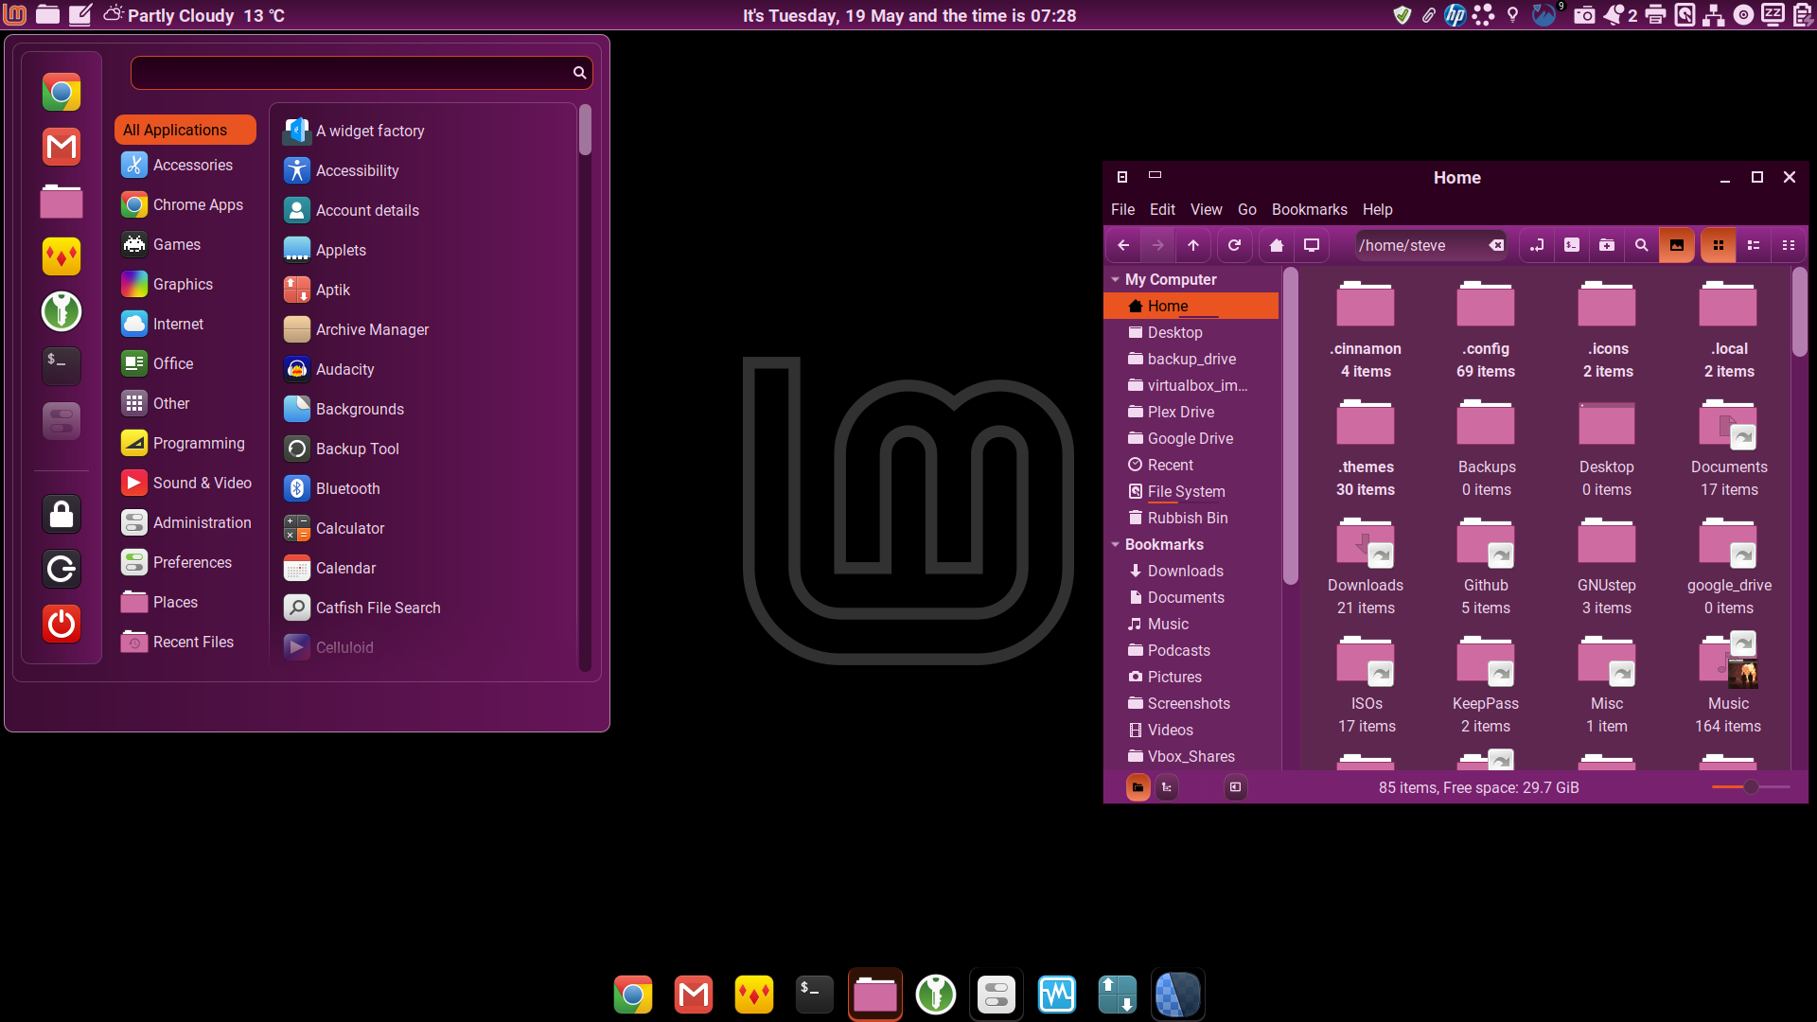Switch to compact view

[x=1789, y=245]
